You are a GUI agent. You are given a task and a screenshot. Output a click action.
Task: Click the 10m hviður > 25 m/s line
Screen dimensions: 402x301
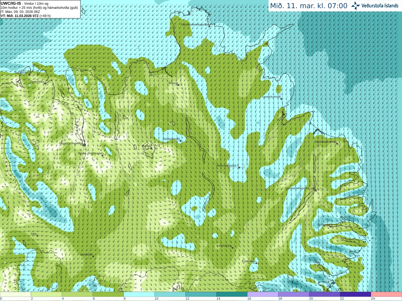[x=39, y=8]
